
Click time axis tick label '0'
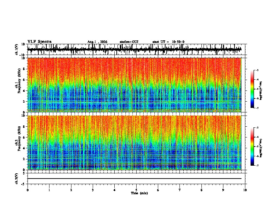[28, 190]
